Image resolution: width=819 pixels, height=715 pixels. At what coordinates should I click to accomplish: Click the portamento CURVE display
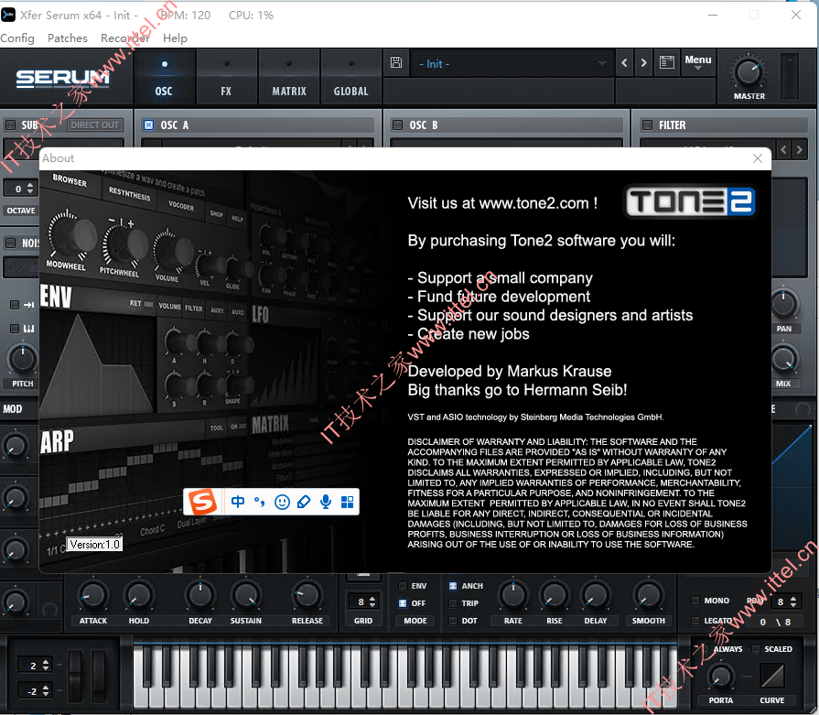(772, 676)
